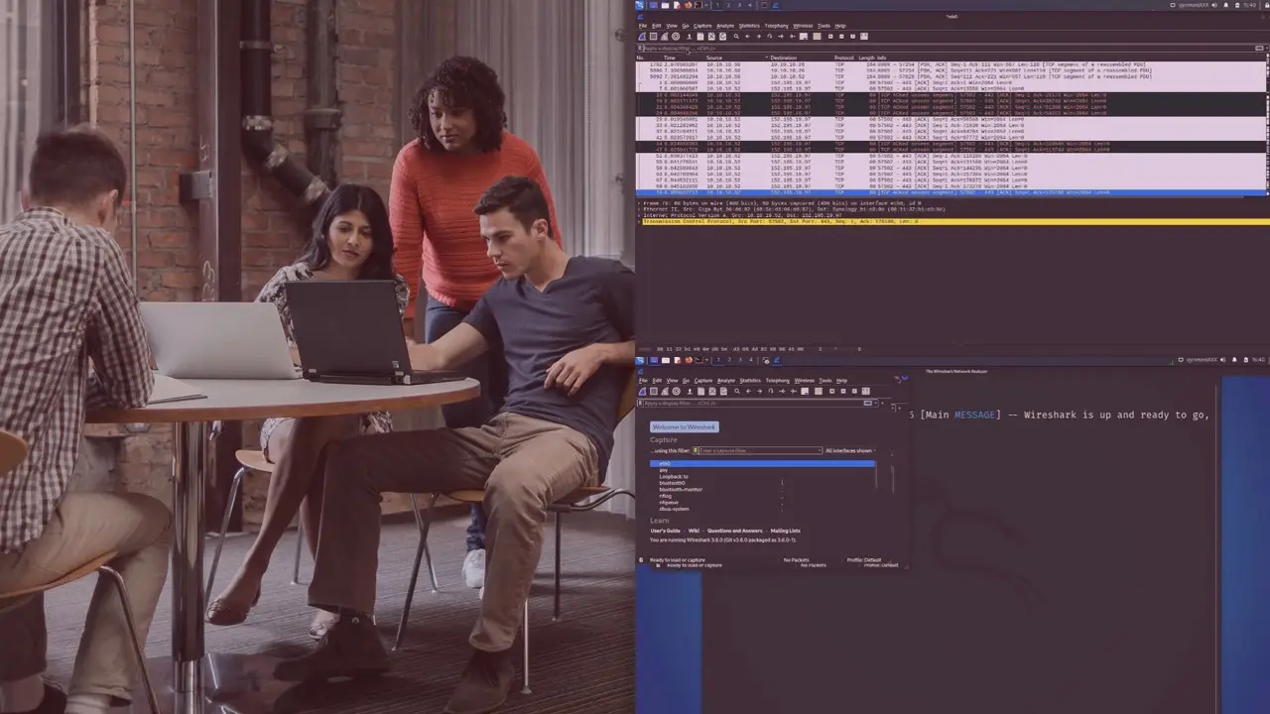Start capturing packets in lower Wireshark window
Image resolution: width=1270 pixels, height=714 pixels.
click(642, 392)
